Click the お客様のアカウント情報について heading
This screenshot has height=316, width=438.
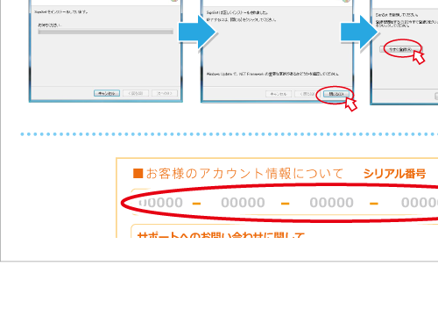point(244,174)
